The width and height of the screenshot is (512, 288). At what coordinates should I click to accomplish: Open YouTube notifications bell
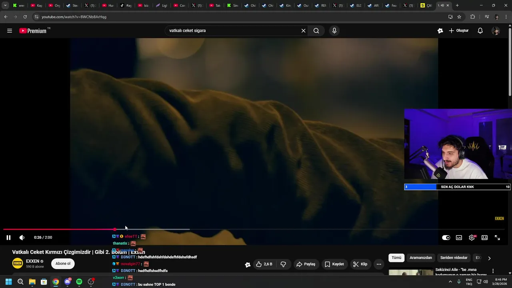click(480, 31)
